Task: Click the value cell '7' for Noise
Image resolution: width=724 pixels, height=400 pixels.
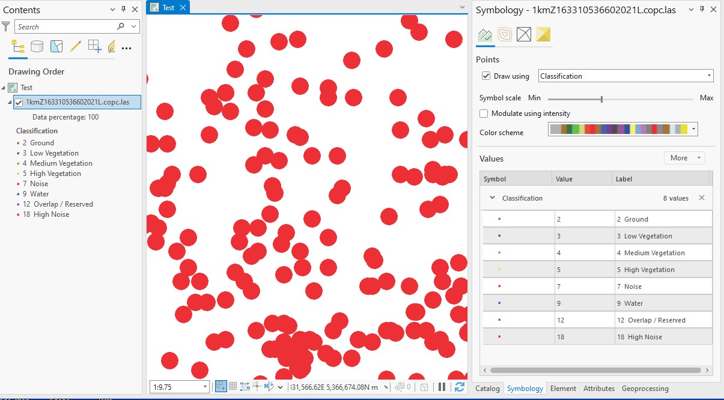Action: pyautogui.click(x=584, y=286)
